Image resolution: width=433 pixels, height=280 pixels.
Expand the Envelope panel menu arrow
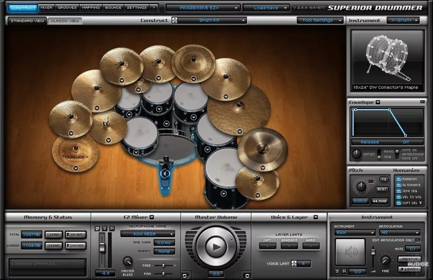pos(378,102)
